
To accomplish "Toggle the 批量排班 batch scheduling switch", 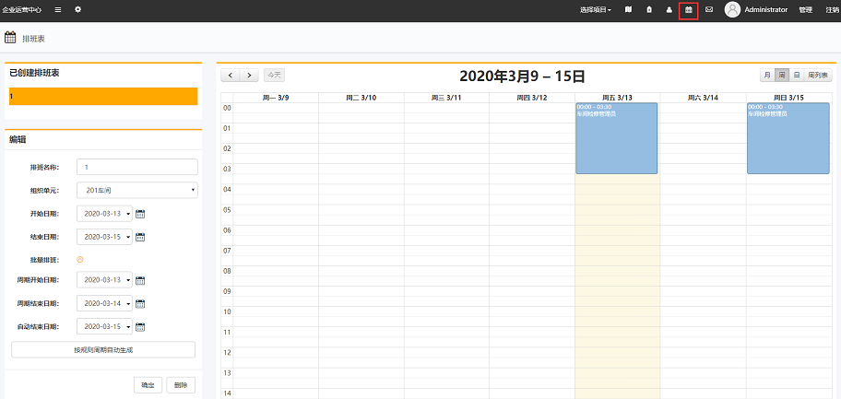I will tap(80, 259).
